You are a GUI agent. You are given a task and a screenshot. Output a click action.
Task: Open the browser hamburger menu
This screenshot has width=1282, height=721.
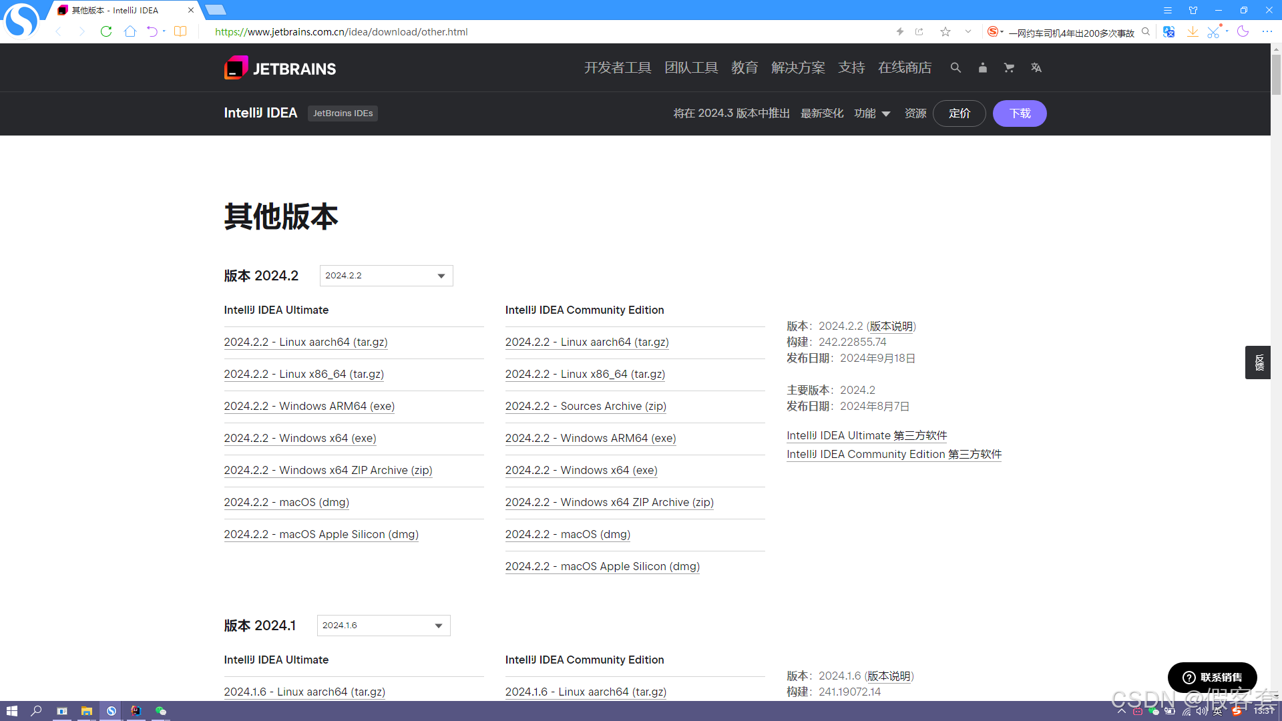(1168, 10)
